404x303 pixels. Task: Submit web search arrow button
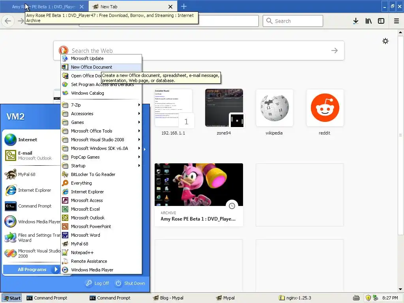click(x=335, y=50)
